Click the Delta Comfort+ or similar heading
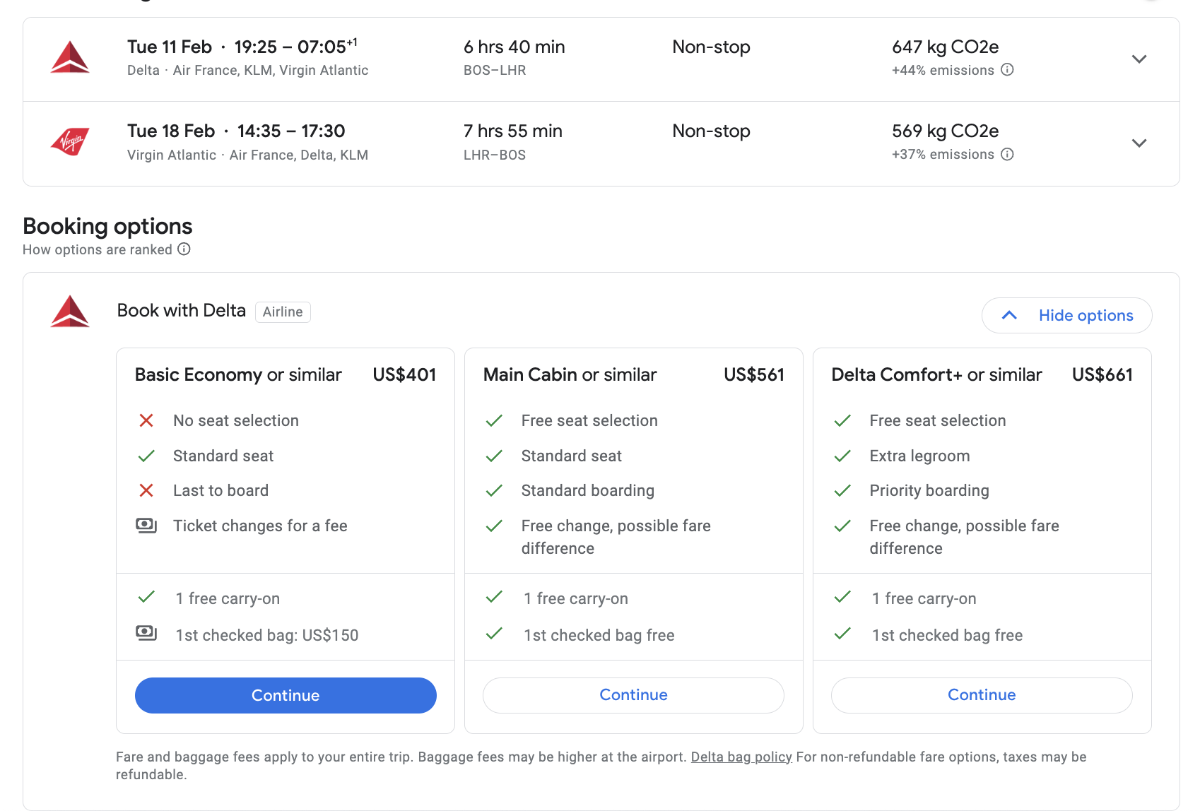 936,374
